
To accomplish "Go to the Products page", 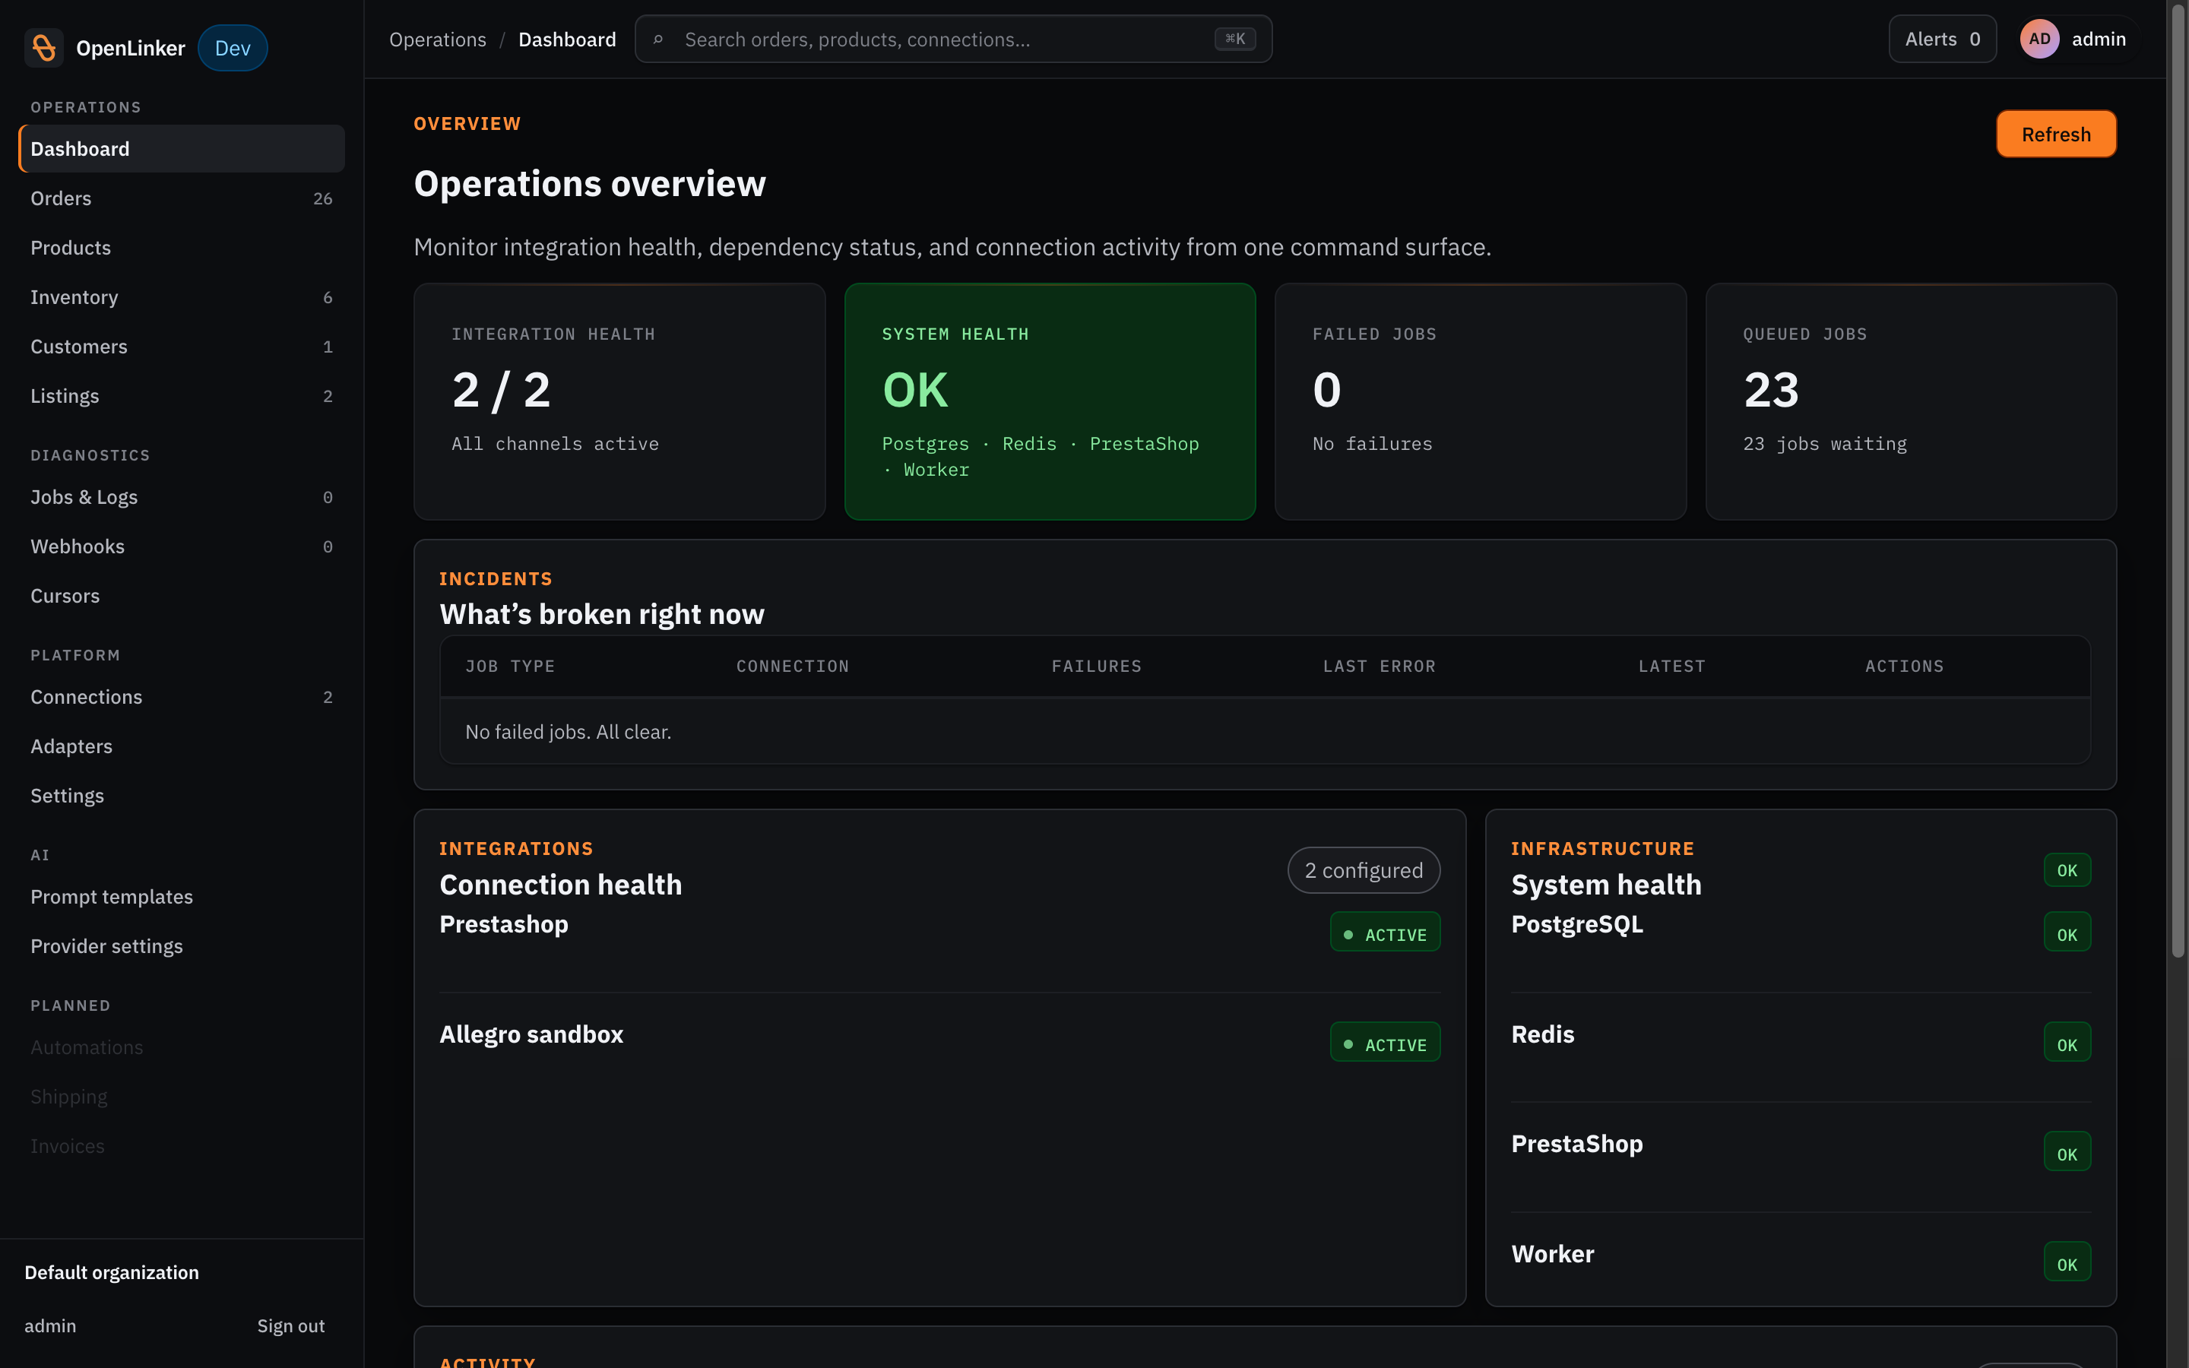I will click(182, 248).
